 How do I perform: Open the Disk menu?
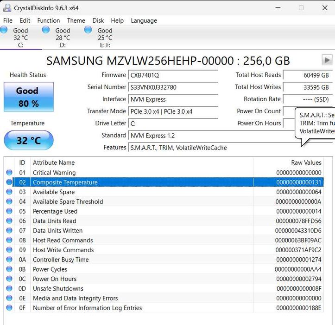point(98,20)
